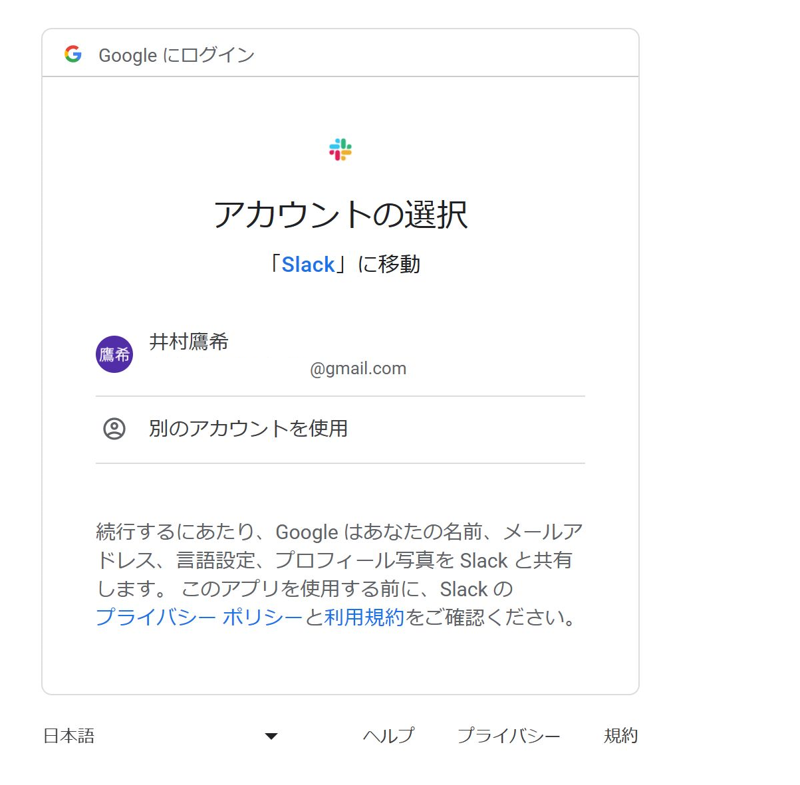Click the 別のアカウントを使用 label text
The image size is (800, 785).
pyautogui.click(x=248, y=429)
